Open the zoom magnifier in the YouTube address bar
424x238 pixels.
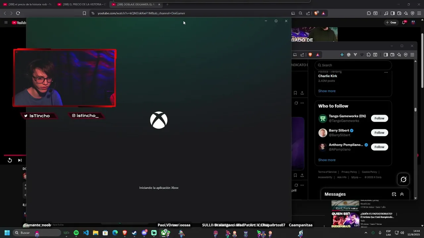300,13
